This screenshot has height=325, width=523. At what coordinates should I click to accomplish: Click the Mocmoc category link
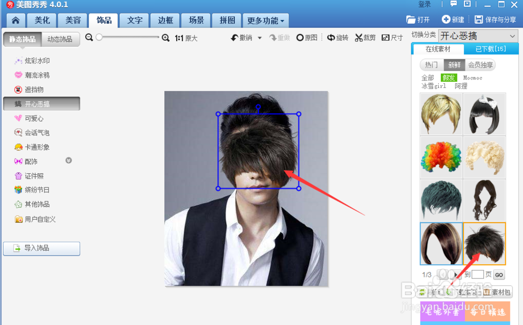pyautogui.click(x=473, y=78)
